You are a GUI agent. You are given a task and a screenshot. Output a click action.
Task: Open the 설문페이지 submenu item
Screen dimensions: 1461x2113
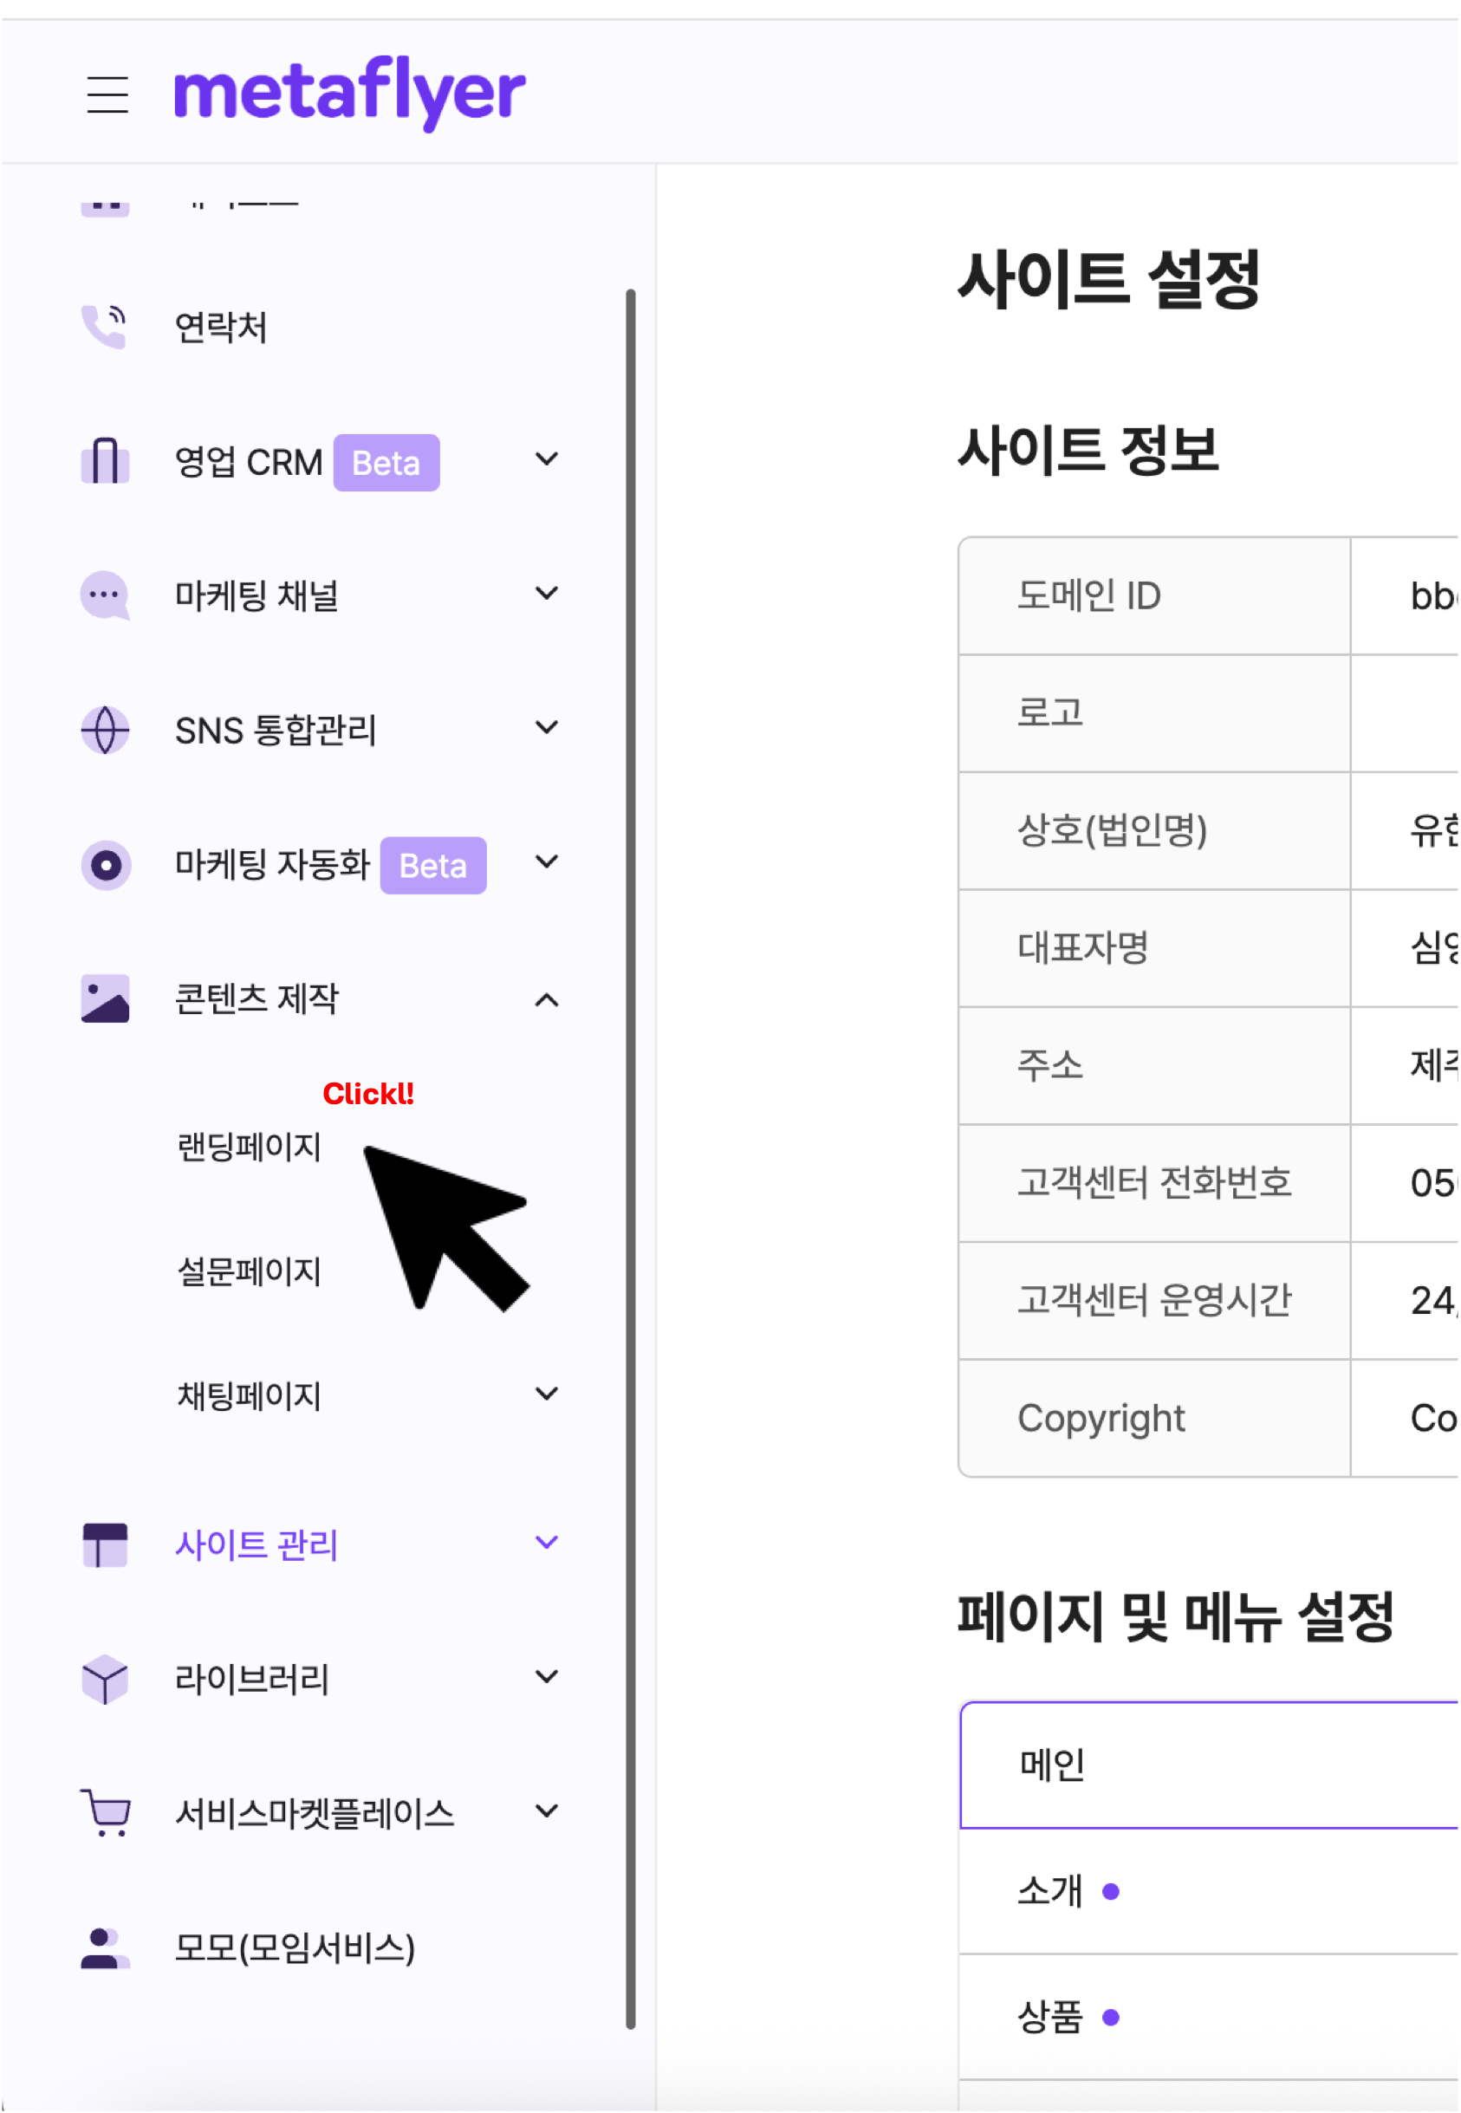(x=249, y=1271)
